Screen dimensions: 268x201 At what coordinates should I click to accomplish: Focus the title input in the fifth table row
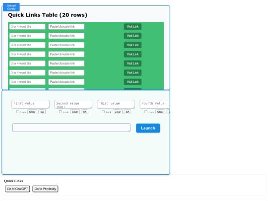coord(27,64)
